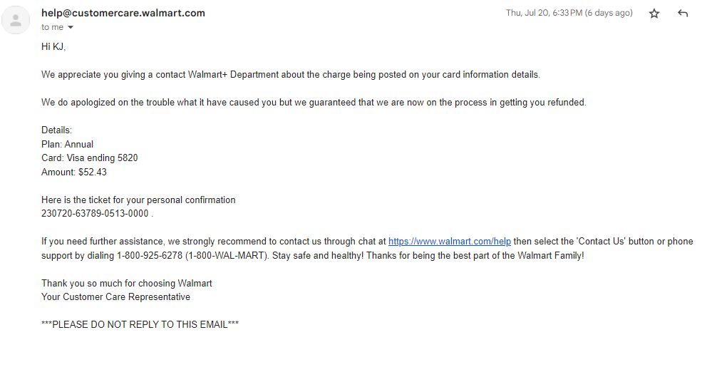This screenshot has width=707, height=387.
Task: Click the reply arrow icon
Action: (683, 14)
